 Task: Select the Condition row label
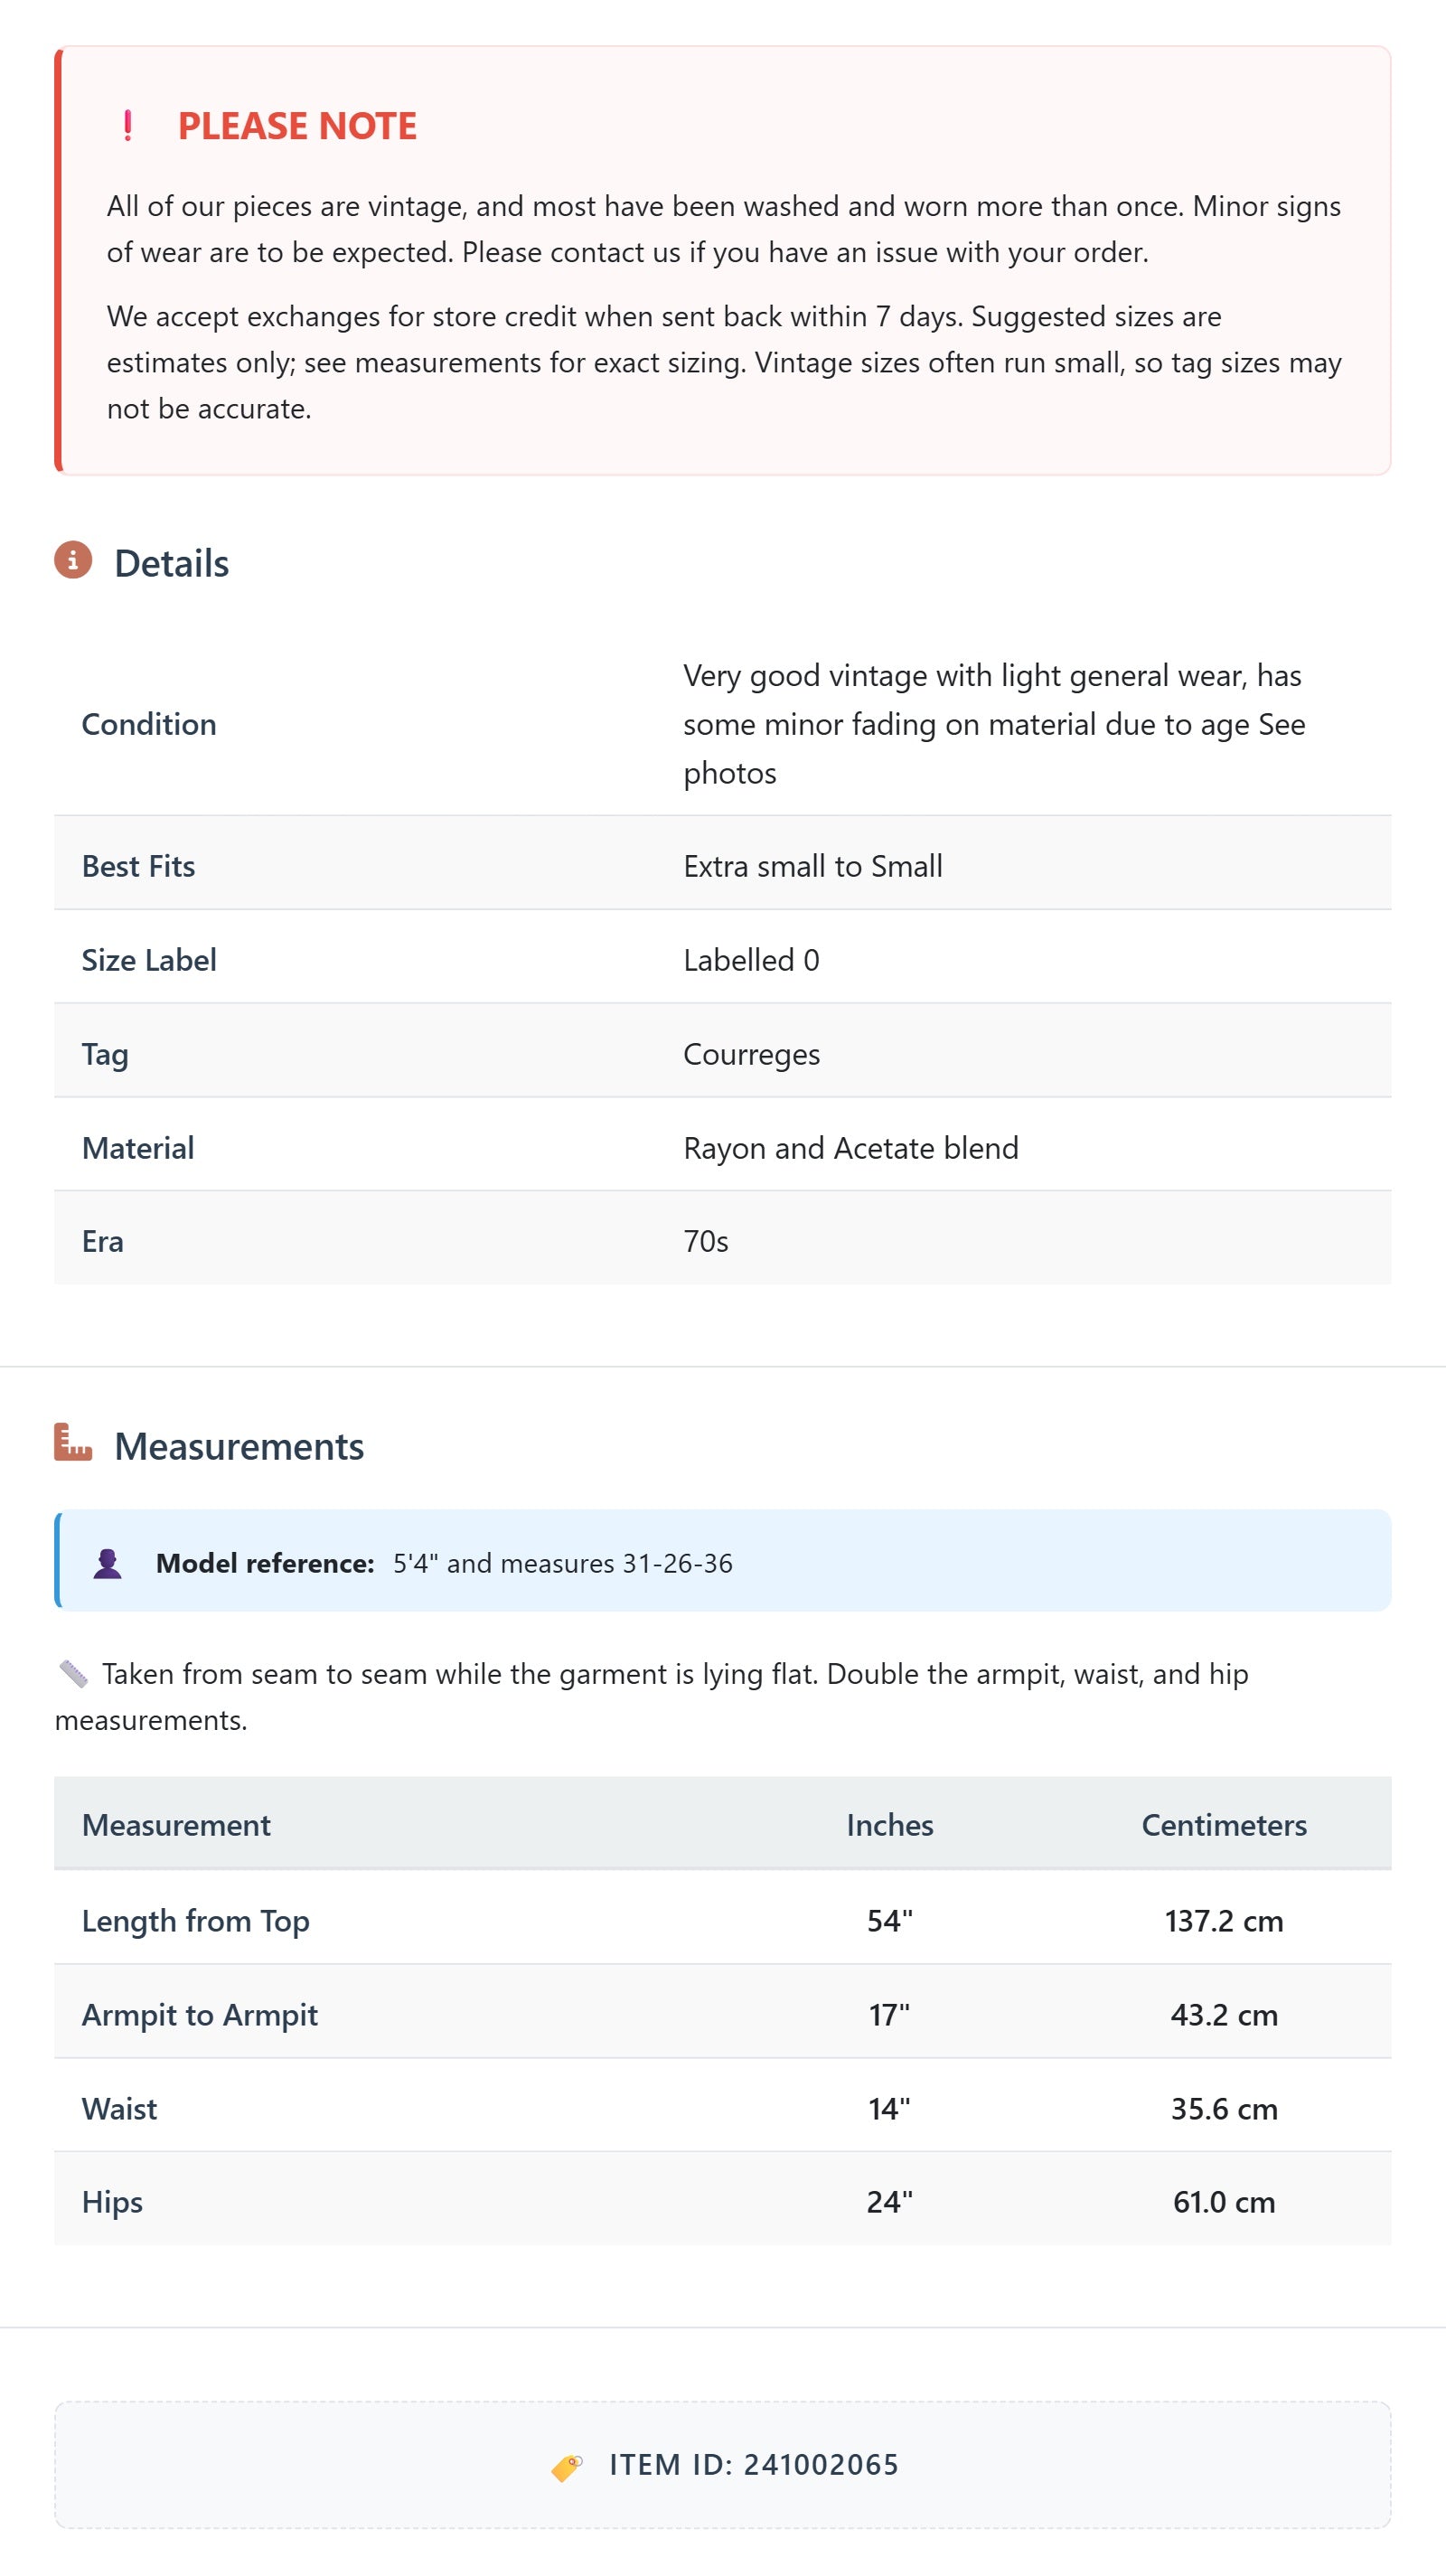[149, 724]
